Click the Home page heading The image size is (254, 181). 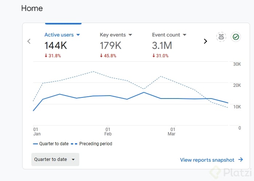pos(32,8)
